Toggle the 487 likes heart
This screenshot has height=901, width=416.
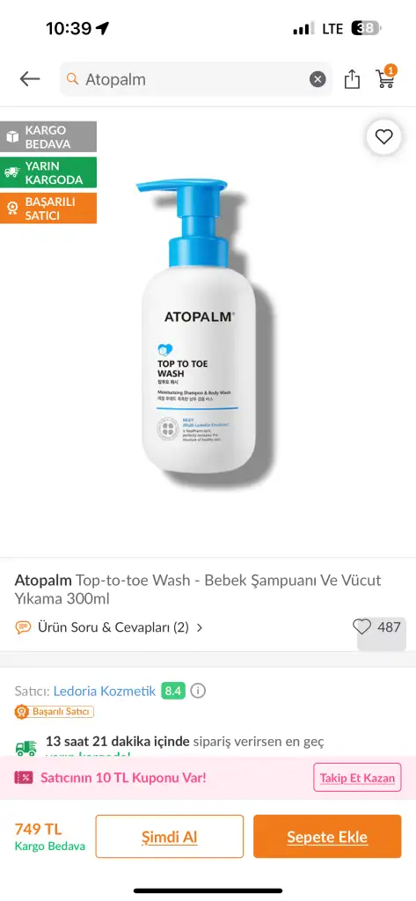362,626
